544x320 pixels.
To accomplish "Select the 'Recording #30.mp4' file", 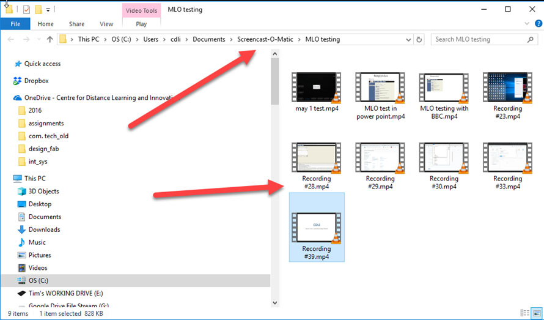I will pyautogui.click(x=444, y=166).
